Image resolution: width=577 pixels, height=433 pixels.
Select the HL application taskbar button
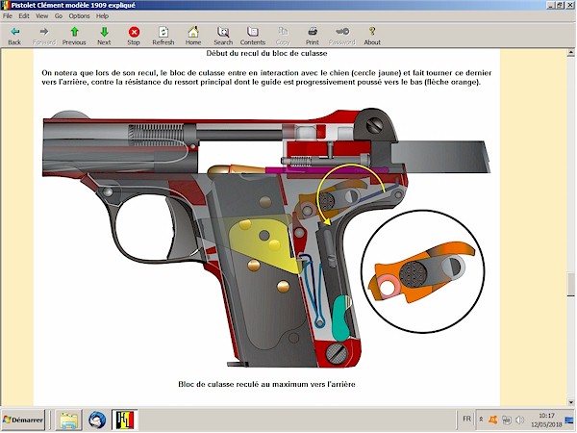(x=125, y=420)
